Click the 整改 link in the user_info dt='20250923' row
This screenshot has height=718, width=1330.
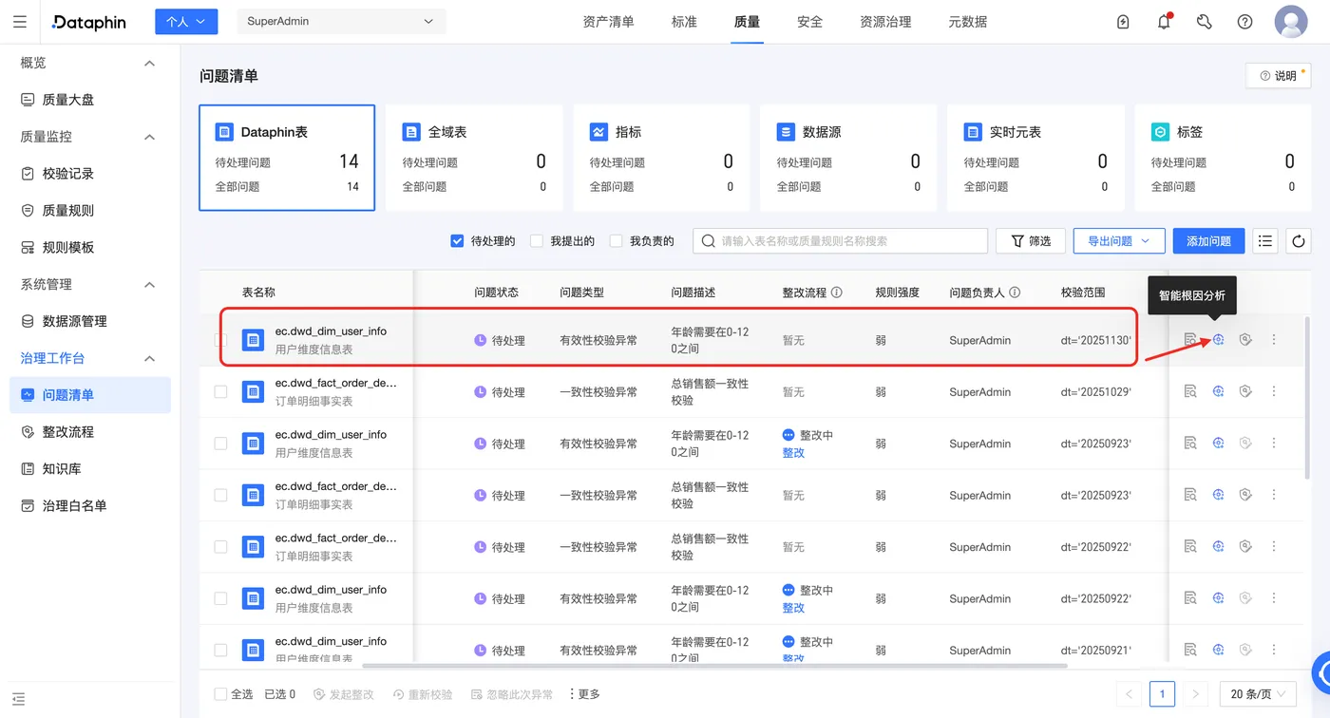(793, 453)
